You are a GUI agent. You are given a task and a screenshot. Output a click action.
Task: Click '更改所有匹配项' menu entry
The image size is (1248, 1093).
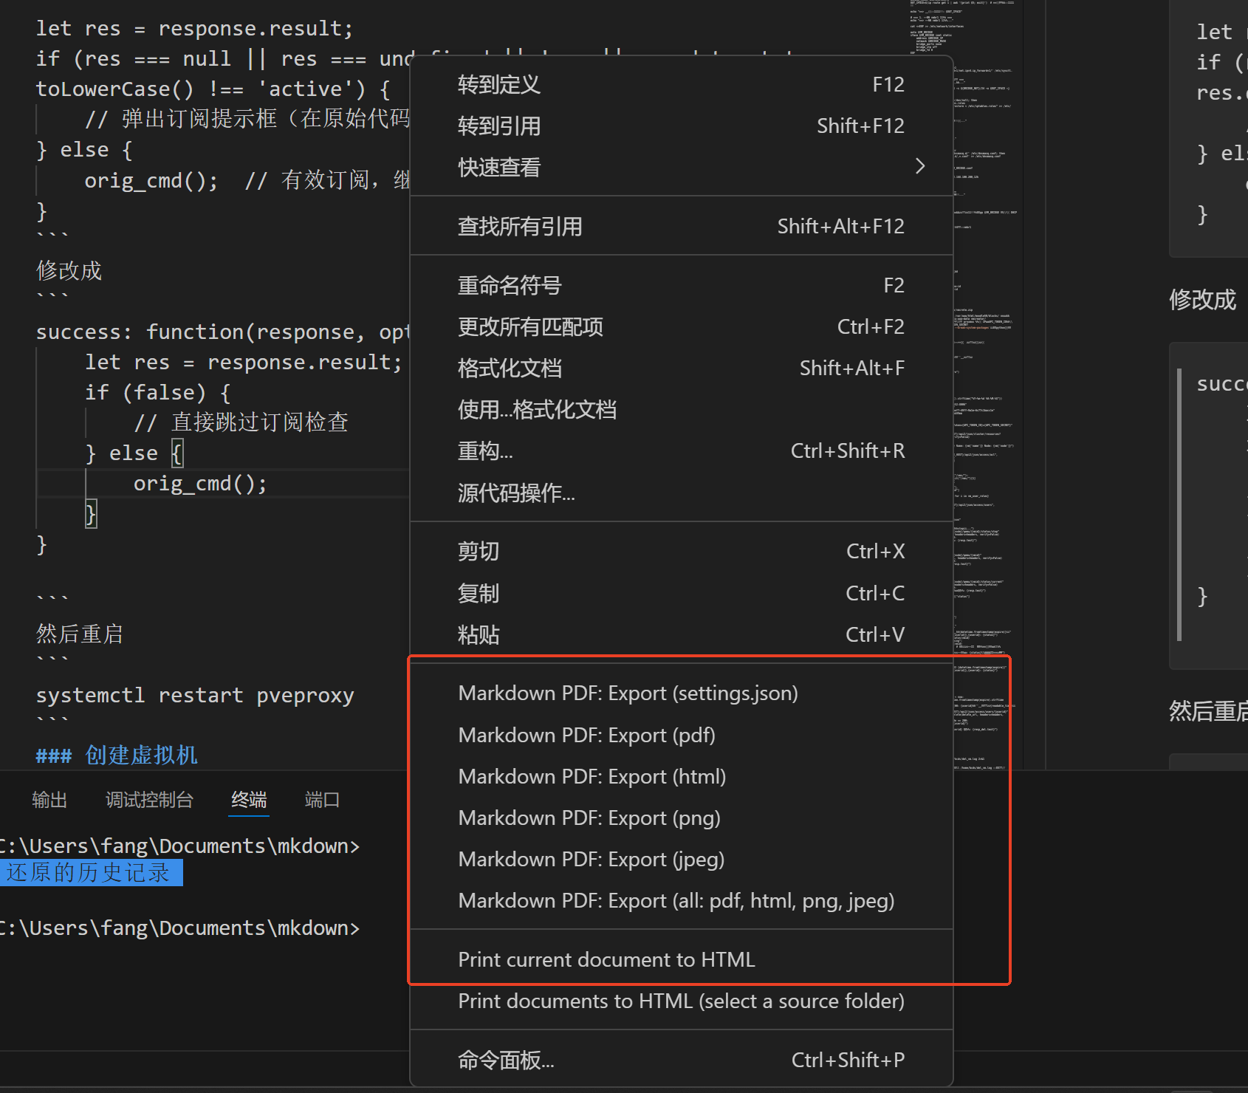tap(681, 326)
